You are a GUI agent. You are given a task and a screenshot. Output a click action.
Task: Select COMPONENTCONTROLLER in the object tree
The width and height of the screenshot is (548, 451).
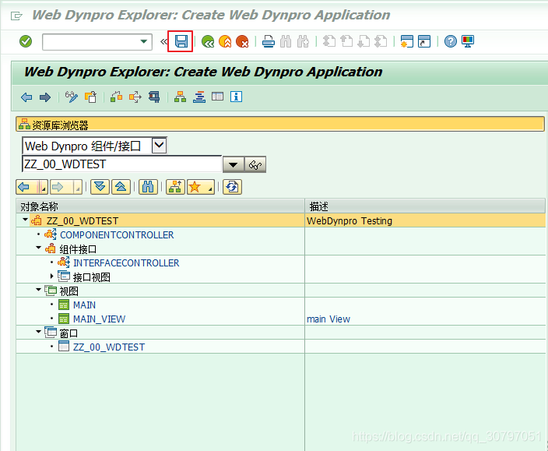pyautogui.click(x=117, y=234)
